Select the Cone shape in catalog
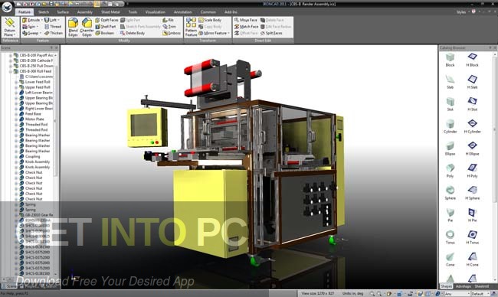Screen dimensions: 498x297 [x=450, y=260]
